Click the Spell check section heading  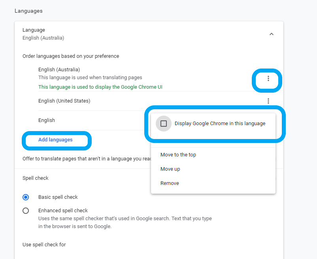(36, 178)
